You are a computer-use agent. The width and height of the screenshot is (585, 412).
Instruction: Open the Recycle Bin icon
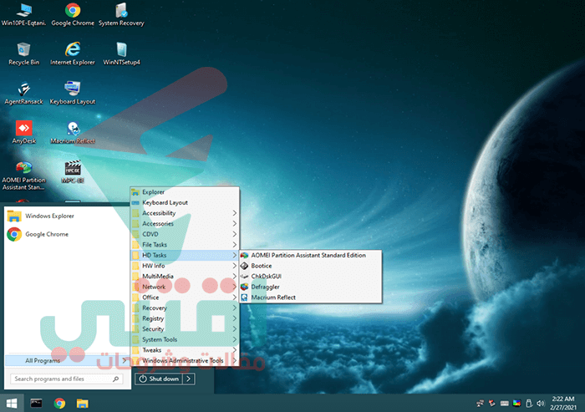[23, 54]
